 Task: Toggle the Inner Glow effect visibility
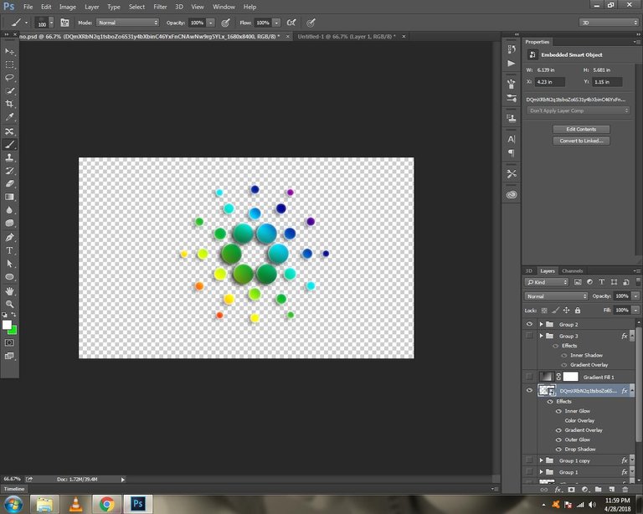coord(558,411)
